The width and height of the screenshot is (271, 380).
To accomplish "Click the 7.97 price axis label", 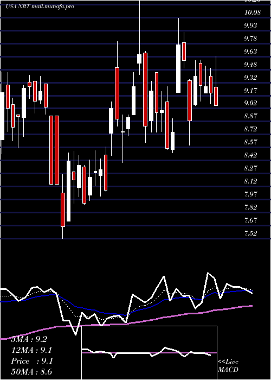I will point(250,194).
